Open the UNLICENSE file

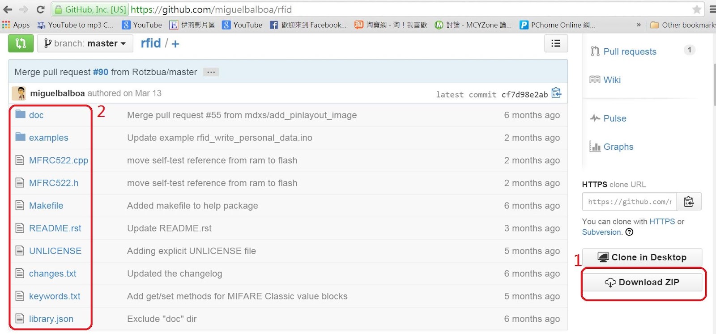(x=55, y=251)
